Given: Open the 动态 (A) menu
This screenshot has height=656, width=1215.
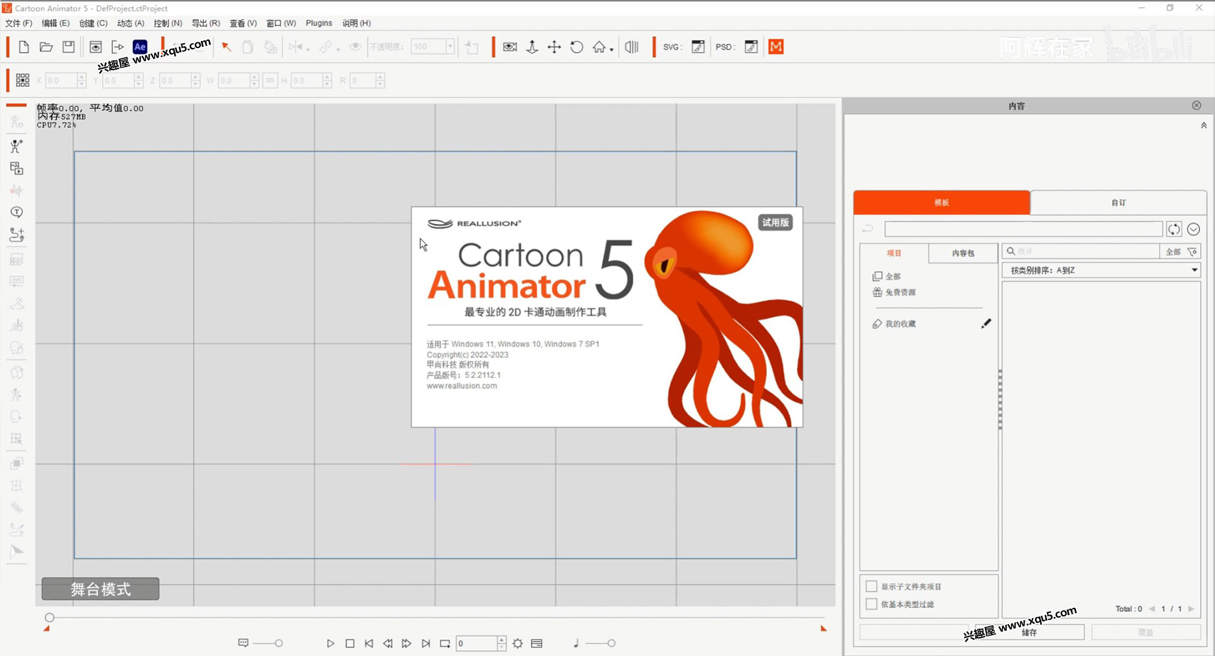Looking at the screenshot, I should coord(131,23).
